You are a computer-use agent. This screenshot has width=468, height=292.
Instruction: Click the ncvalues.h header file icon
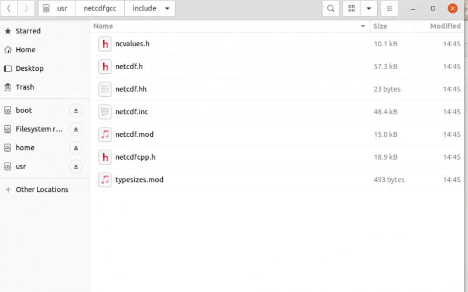tap(105, 44)
